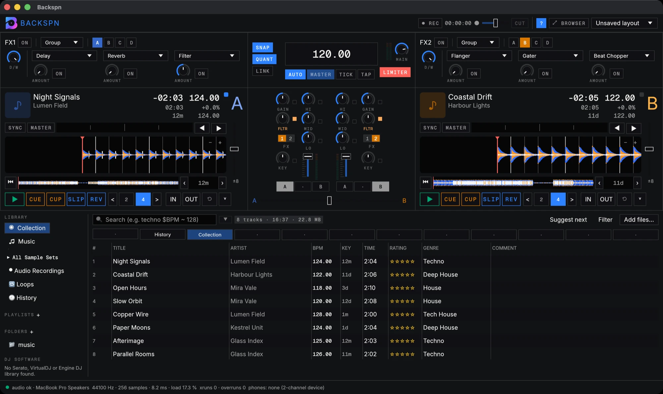Nudge deck A pitch forward arrow
Screen dimensions: 663x394
219,128
